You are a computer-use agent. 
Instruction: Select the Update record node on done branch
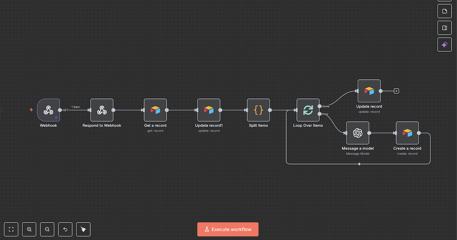(x=369, y=91)
